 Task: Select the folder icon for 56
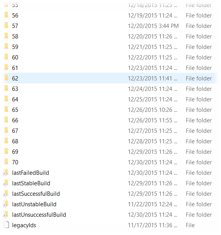click(6, 15)
